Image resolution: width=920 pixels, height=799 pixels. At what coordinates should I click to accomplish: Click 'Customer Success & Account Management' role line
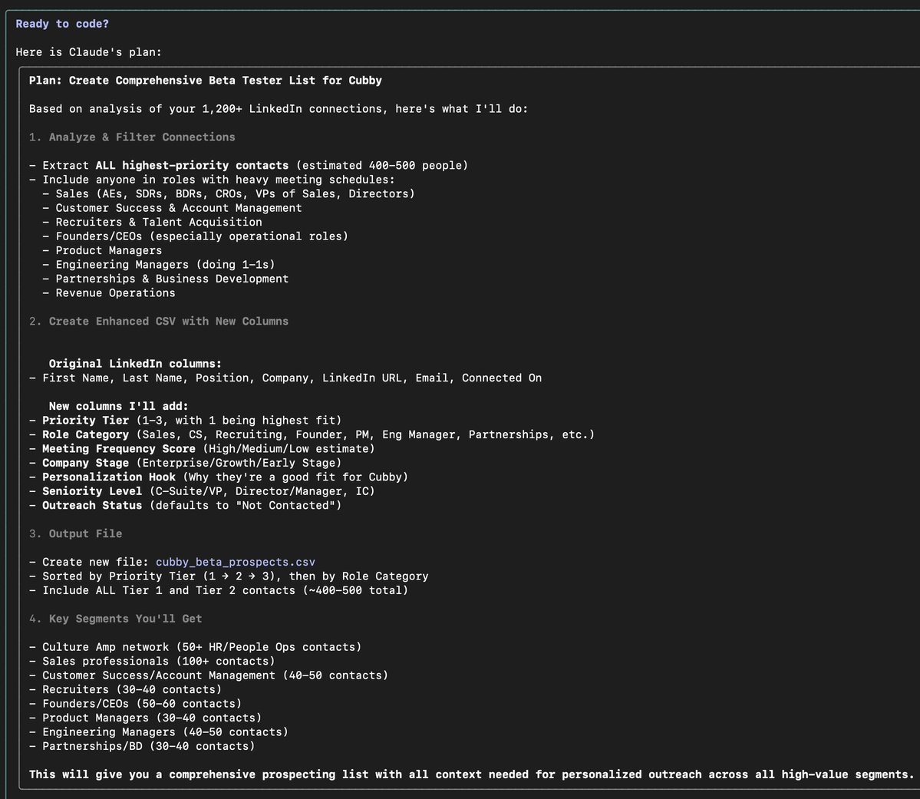pos(172,208)
